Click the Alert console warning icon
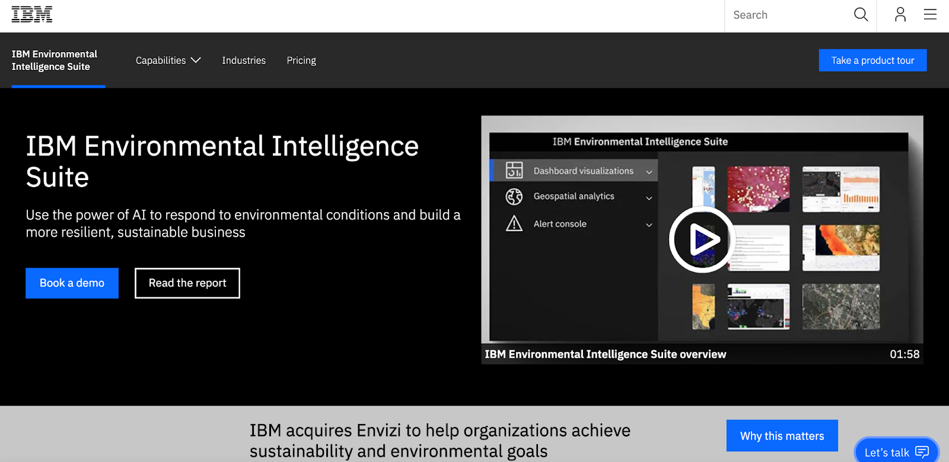The height and width of the screenshot is (462, 949). pos(514,224)
